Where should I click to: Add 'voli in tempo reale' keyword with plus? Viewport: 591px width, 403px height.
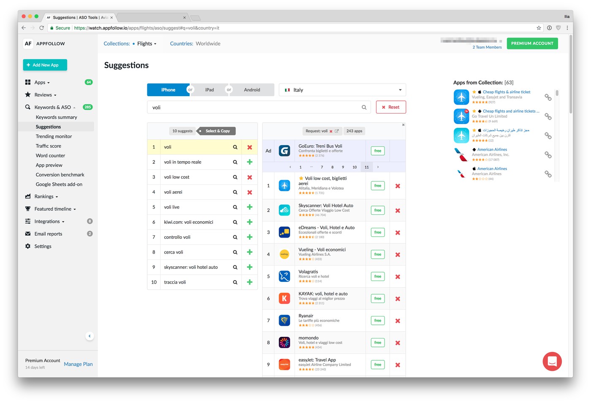(x=249, y=162)
